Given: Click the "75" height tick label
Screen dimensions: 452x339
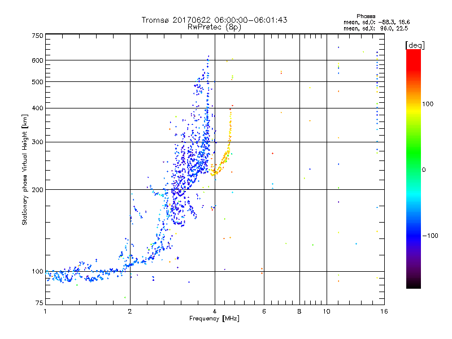Looking at the screenshot, I should (40, 303).
